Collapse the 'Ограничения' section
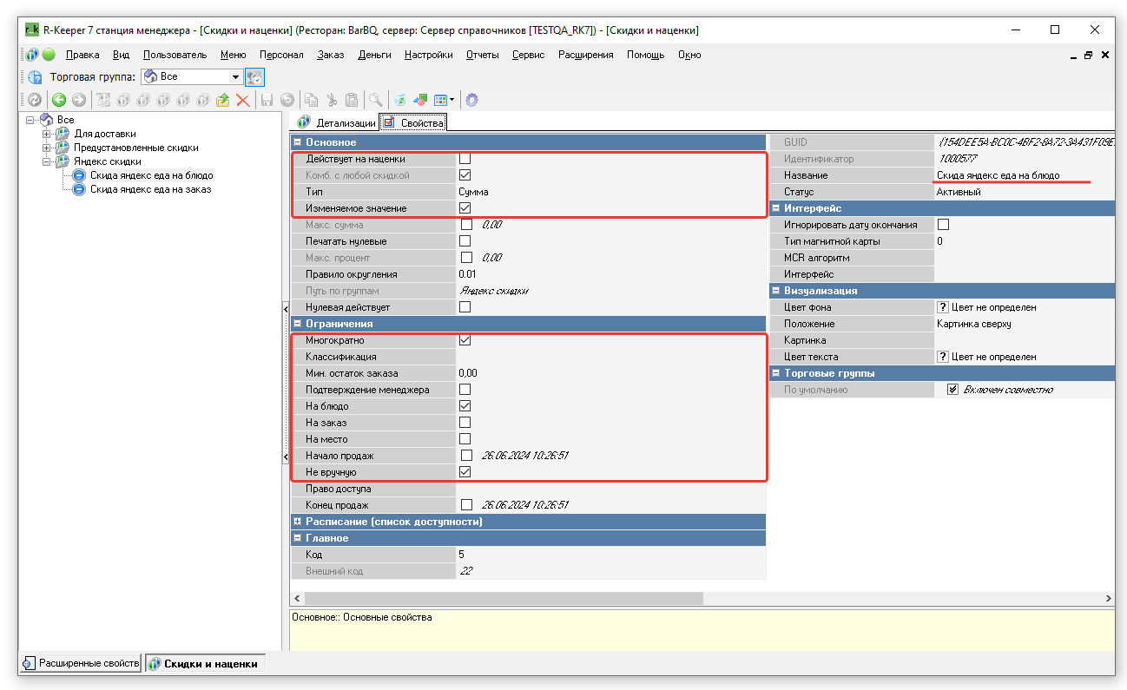This screenshot has width=1127, height=690. pos(298,324)
